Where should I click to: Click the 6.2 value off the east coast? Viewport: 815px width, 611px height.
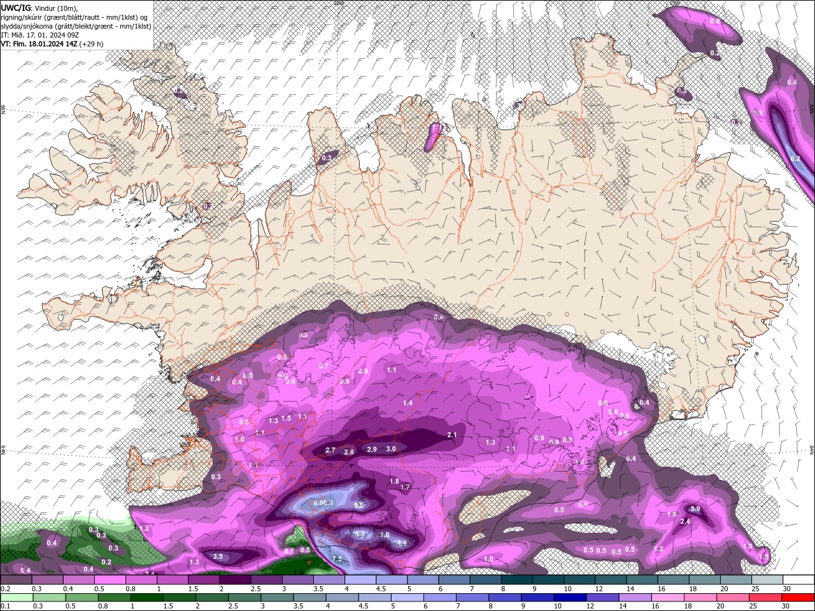point(795,158)
